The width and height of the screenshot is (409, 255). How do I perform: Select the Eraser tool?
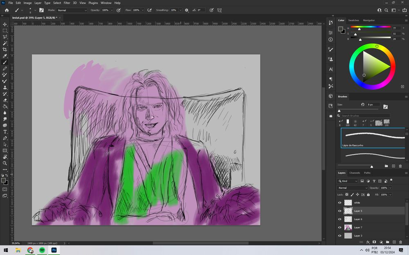click(4, 100)
